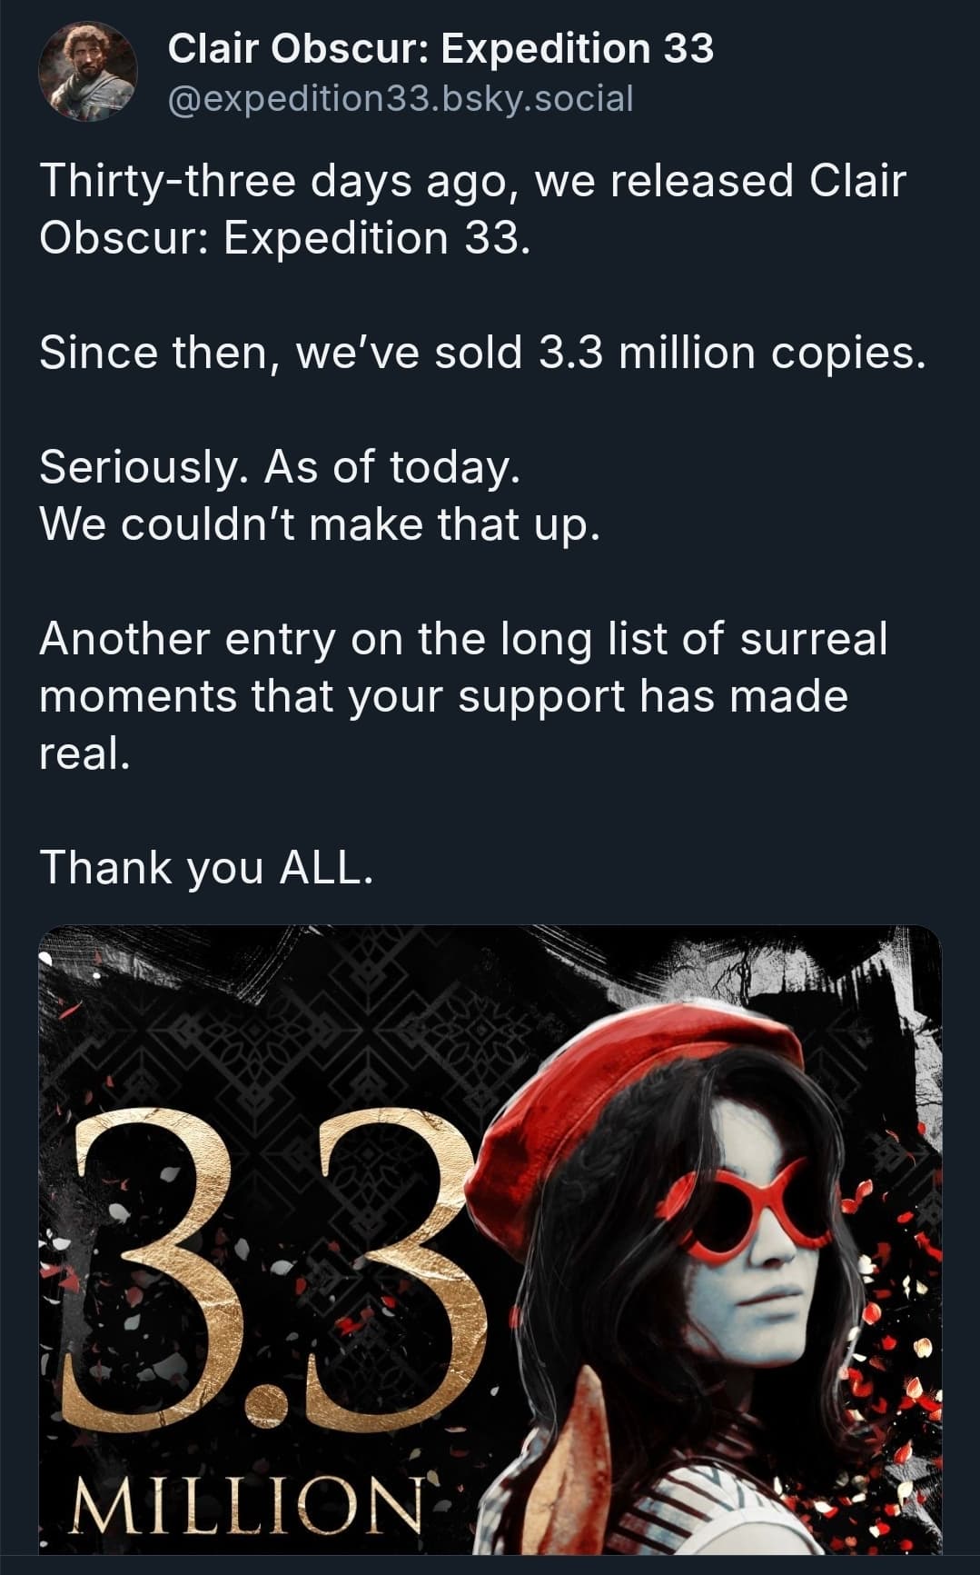This screenshot has width=980, height=1575.
Task: Select the "sold 3.3 million copies" sentence
Action: point(481,353)
